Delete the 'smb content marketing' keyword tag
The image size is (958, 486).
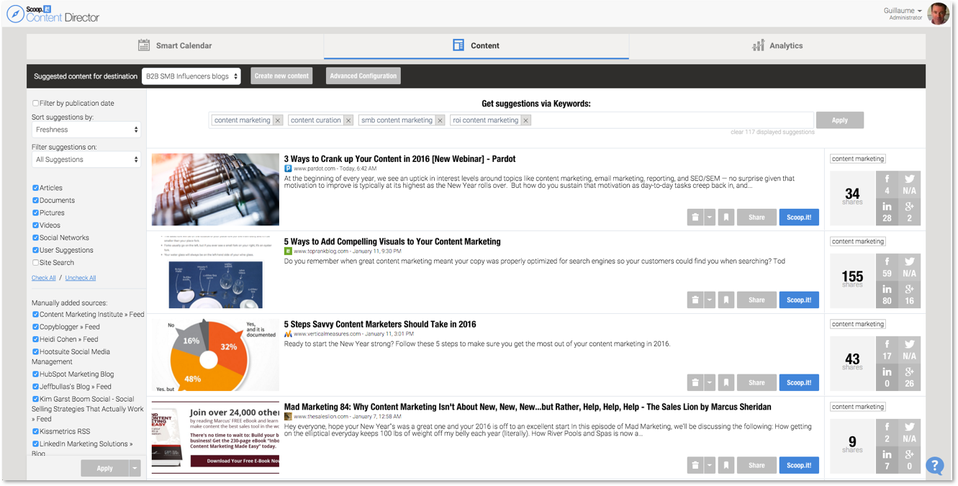pos(440,121)
